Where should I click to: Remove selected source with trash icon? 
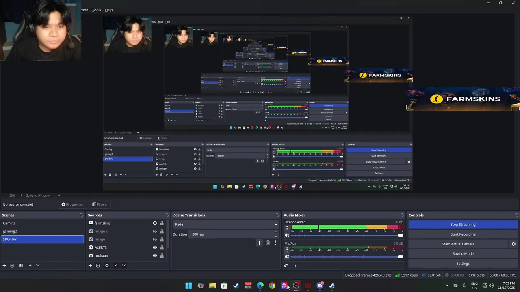point(98,266)
